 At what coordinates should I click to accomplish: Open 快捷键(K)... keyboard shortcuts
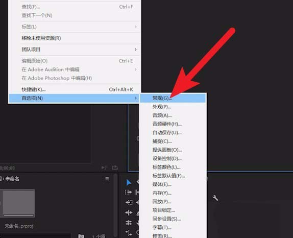point(80,89)
